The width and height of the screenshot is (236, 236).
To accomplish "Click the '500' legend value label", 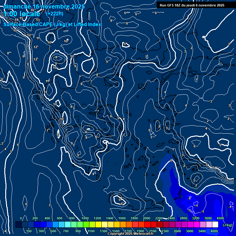I will click(53, 231).
